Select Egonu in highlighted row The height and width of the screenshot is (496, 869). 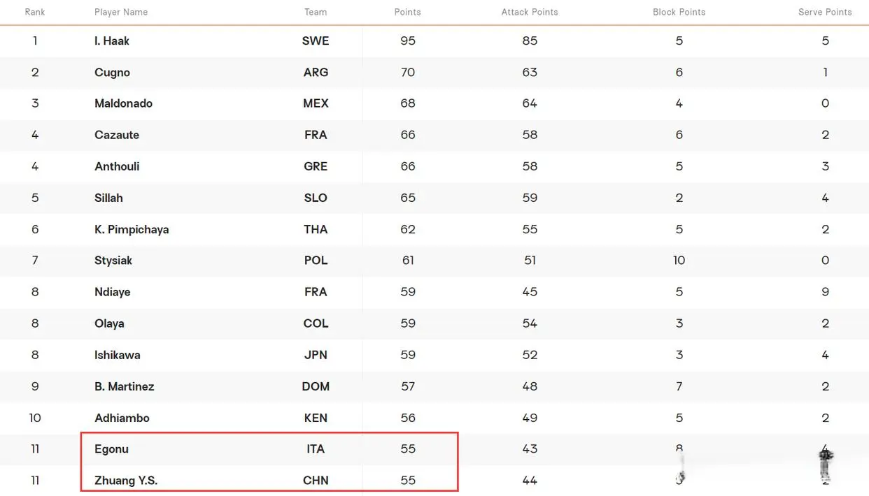point(111,449)
